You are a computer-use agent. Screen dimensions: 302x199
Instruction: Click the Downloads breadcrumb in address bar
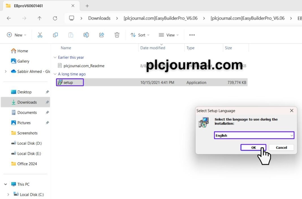point(99,18)
